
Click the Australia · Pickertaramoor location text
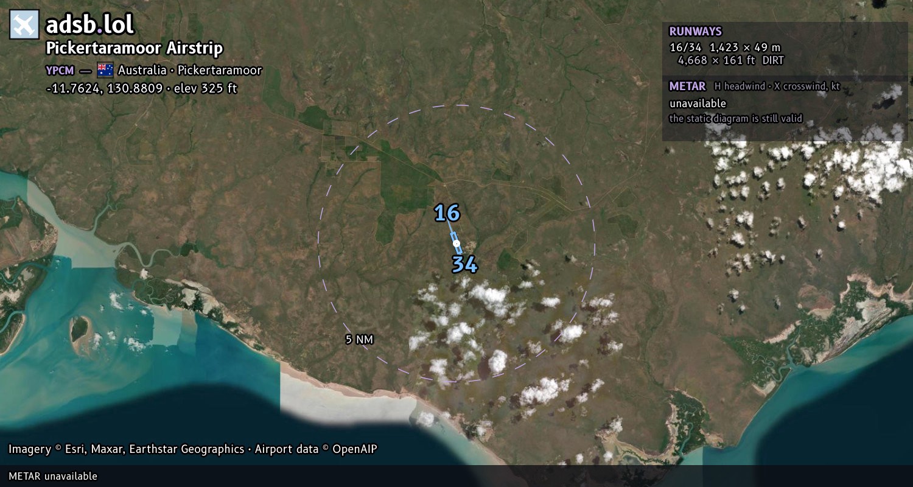click(190, 70)
